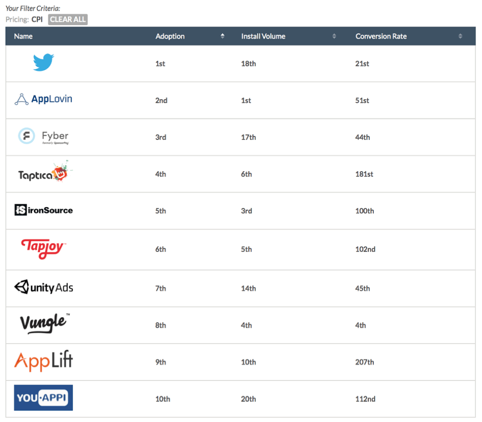The image size is (482, 422).
Task: Click the YouAppi logo
Action: 43,397
